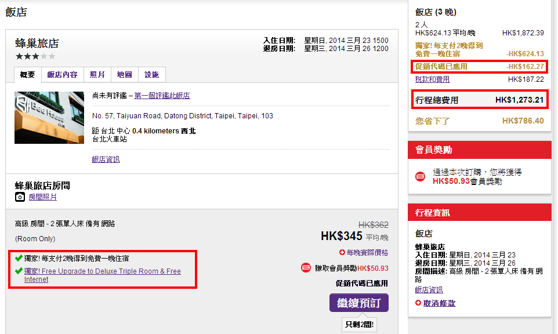Click the 房間照片 text link
This screenshot has height=334, width=558.
(43, 197)
